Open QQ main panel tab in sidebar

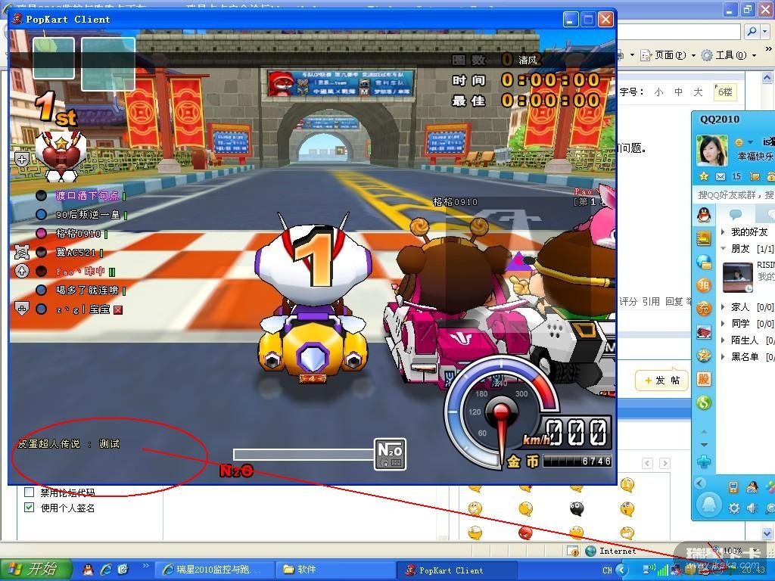[x=704, y=214]
